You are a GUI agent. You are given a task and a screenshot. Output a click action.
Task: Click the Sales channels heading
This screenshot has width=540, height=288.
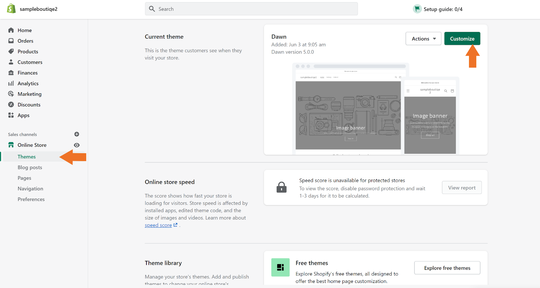pyautogui.click(x=22, y=134)
